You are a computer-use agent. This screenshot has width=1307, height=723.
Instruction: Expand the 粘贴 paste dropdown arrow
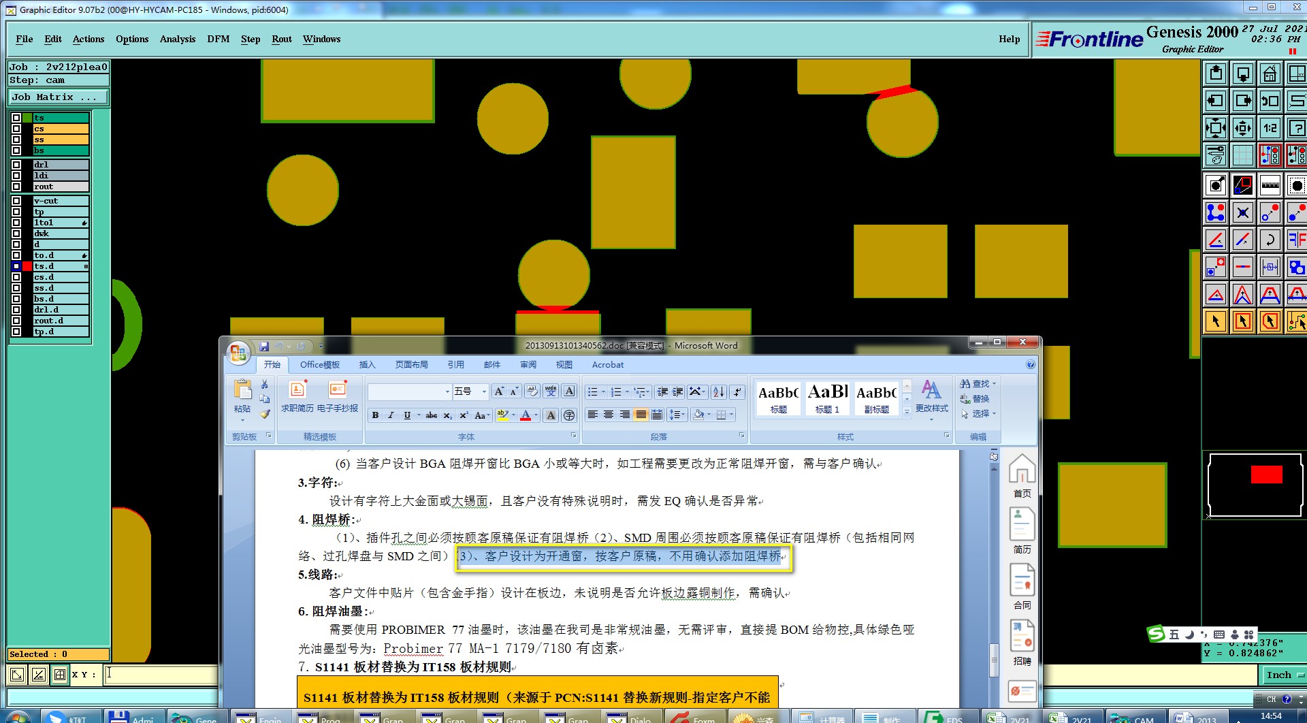tap(242, 420)
